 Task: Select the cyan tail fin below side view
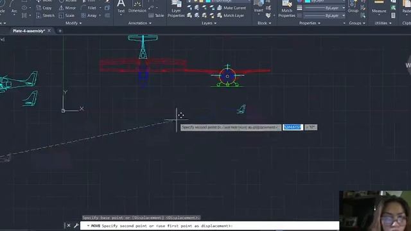[x=30, y=98]
